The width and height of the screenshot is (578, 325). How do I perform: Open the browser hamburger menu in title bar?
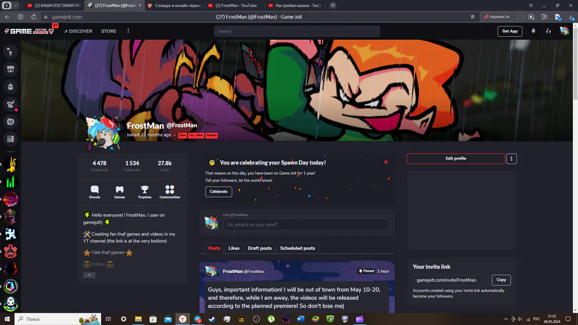tap(531, 6)
